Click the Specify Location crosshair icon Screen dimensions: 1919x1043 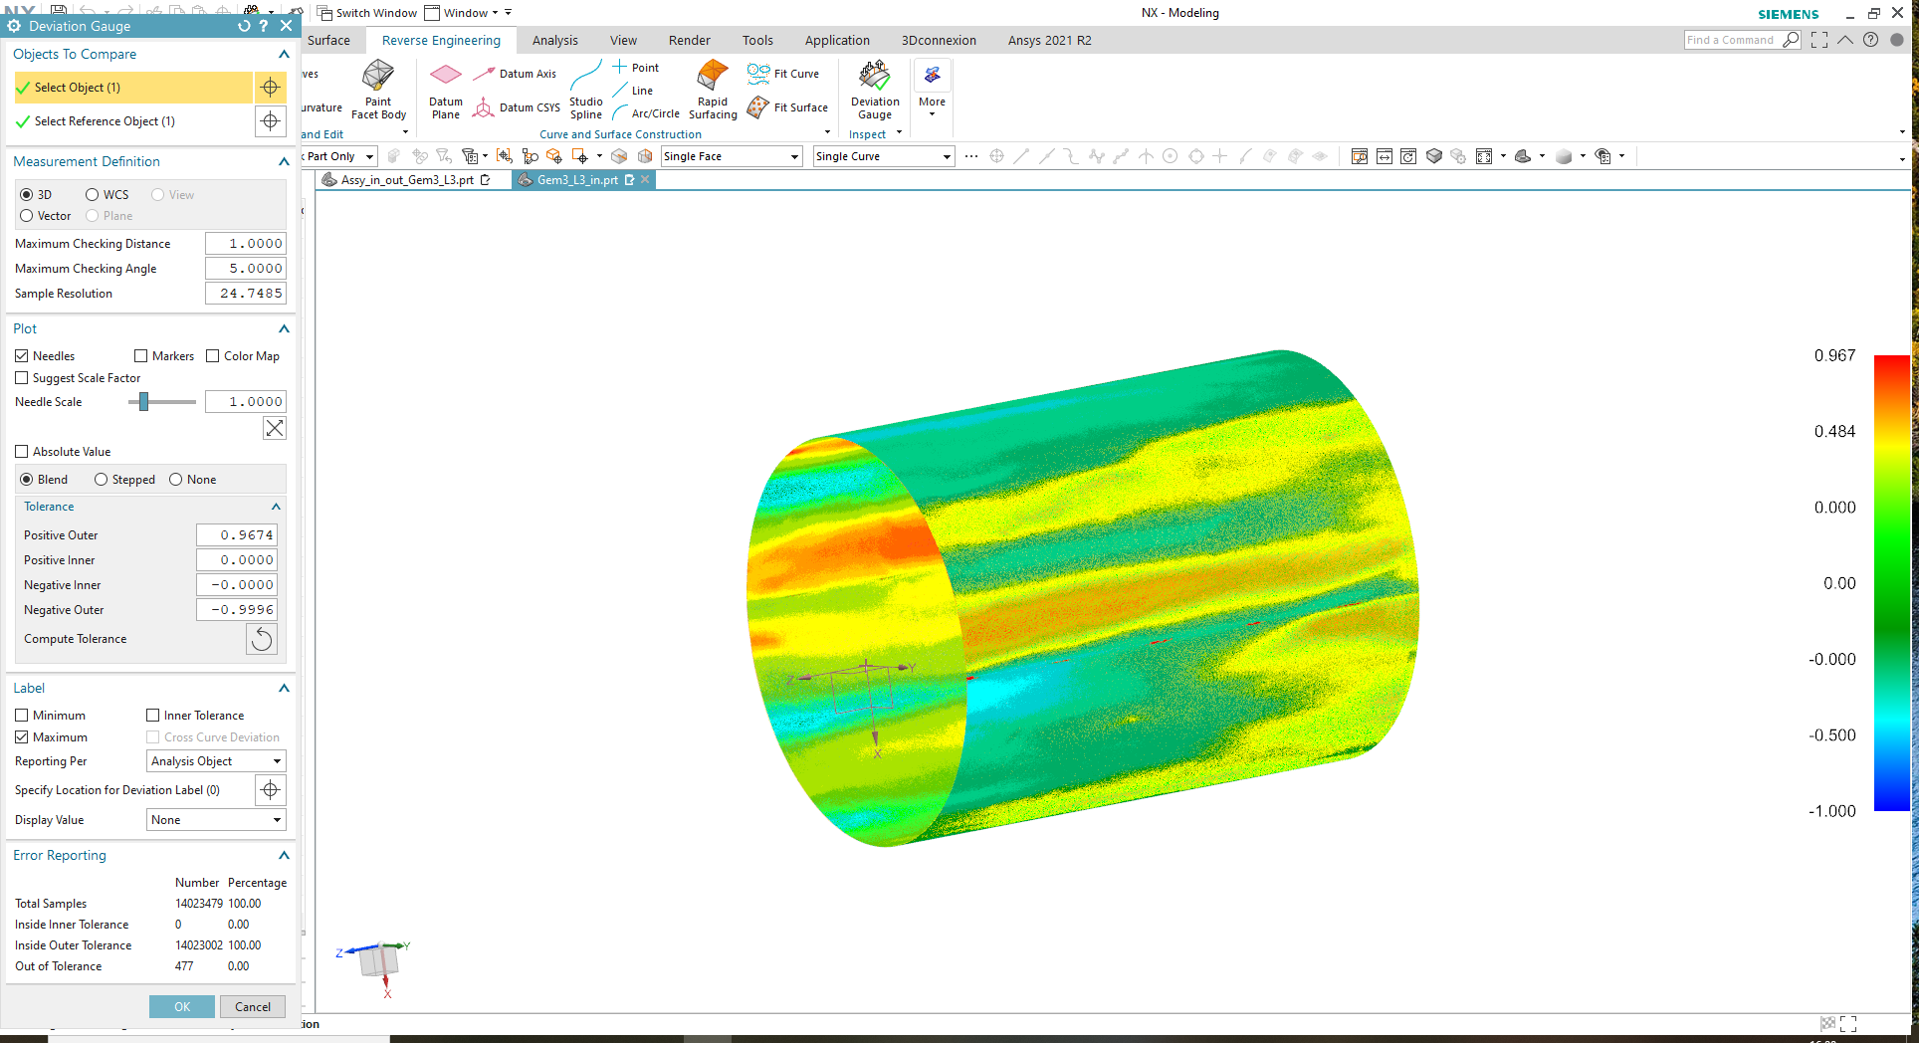tap(270, 790)
